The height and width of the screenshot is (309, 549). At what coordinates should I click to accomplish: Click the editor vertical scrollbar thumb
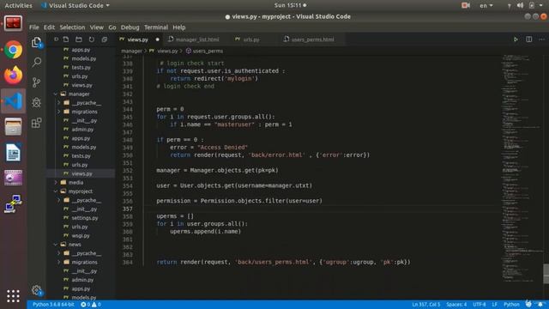[546, 274]
